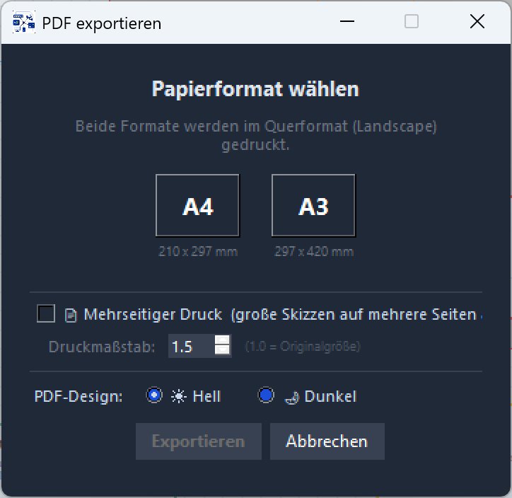Select the A4 paper format button

(x=197, y=205)
